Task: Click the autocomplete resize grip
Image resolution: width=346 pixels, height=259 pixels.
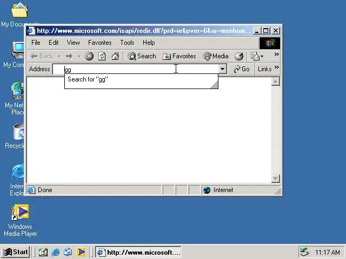Action: tap(214, 85)
